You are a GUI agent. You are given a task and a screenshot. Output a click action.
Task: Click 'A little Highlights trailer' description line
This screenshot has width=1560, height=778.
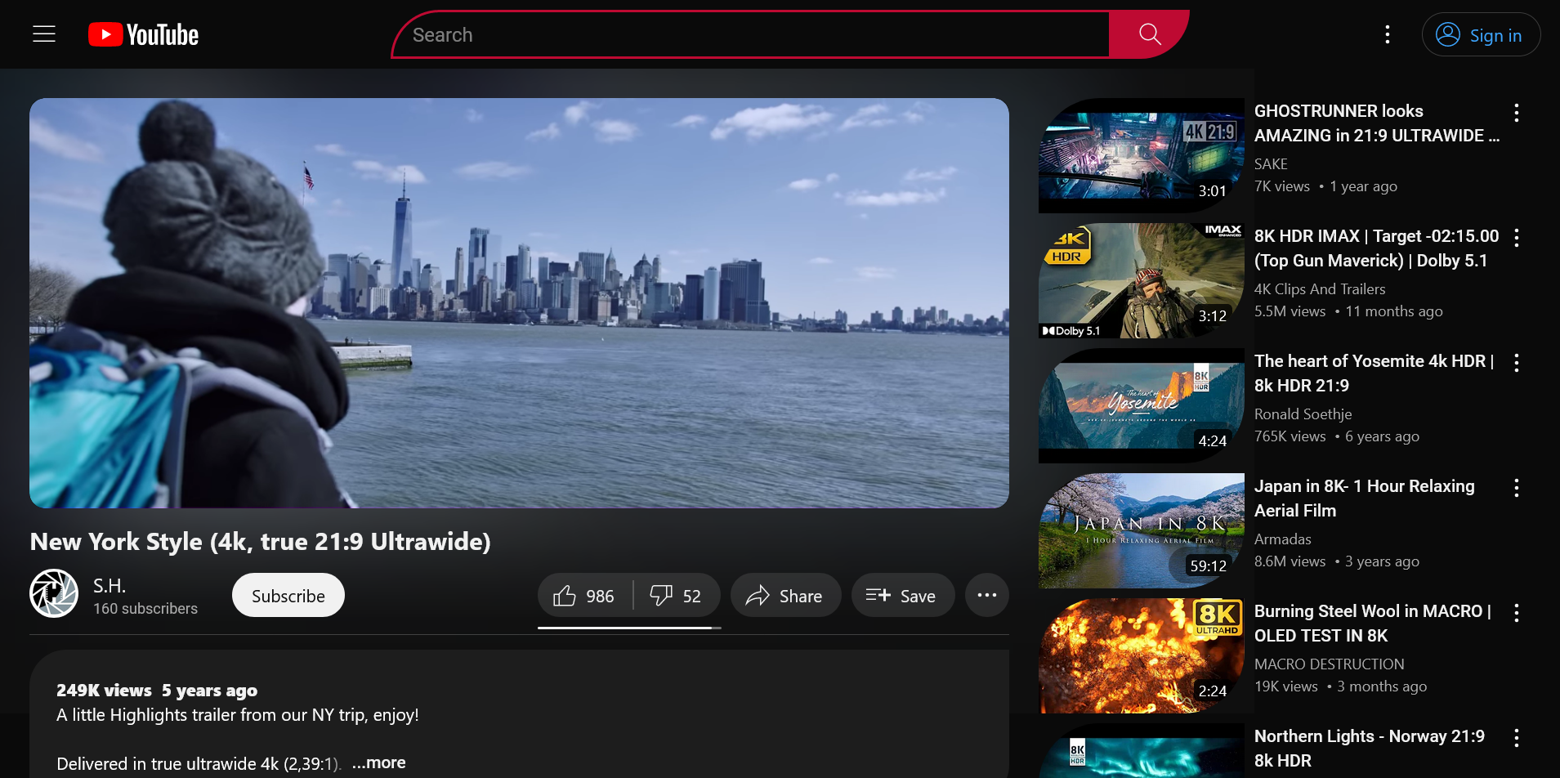tap(237, 715)
